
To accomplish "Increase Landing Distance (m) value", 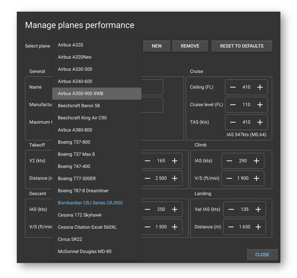I will point(258,227).
